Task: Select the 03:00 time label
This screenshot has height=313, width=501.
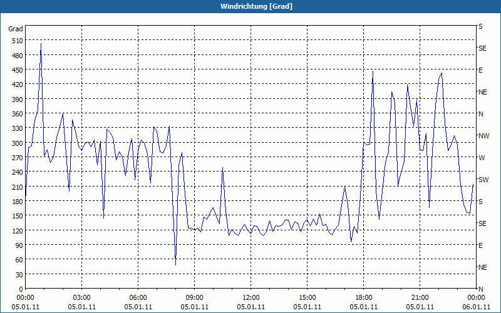Action: click(x=82, y=298)
